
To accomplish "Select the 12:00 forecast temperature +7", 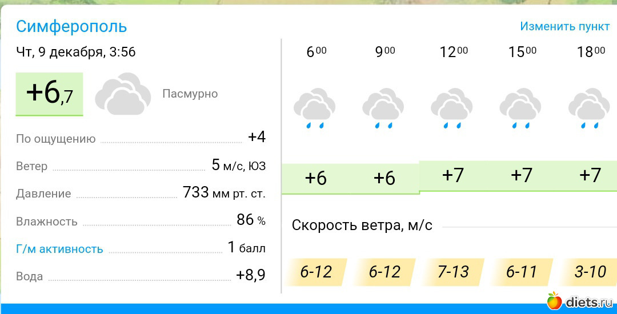I will click(x=453, y=175).
